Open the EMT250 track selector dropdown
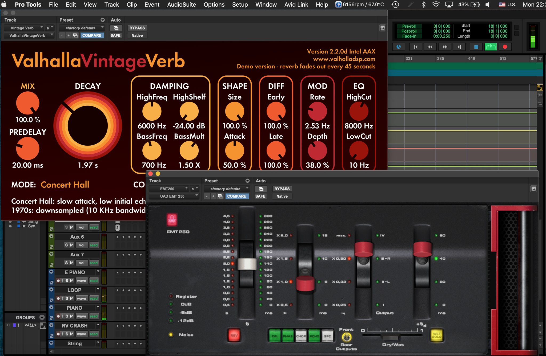The height and width of the screenshot is (356, 546). 169,189
